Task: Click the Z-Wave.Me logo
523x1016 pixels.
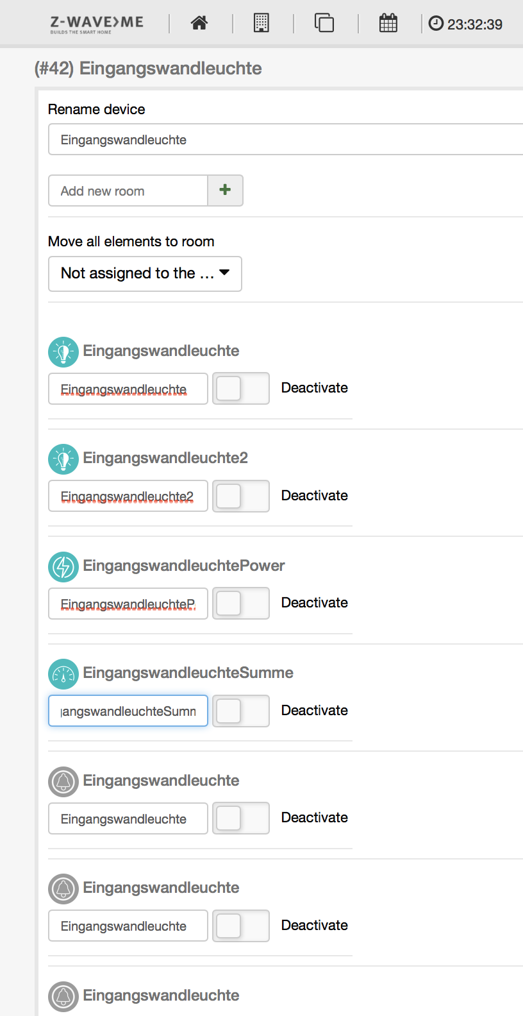Action: 97,24
